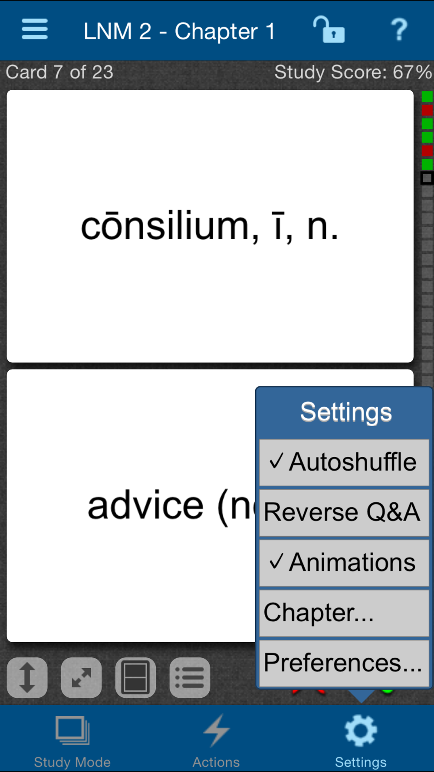This screenshot has width=434, height=772.
Task: Open the Preferences... option
Action: [x=344, y=663]
